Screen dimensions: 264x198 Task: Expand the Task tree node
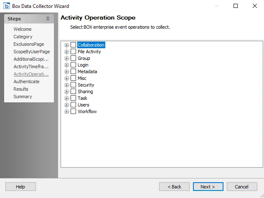[66, 99]
